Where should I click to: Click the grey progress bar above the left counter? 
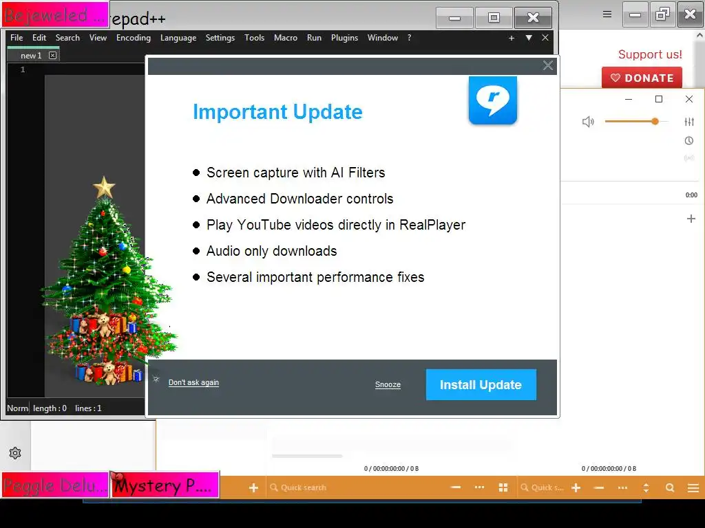[307, 456]
